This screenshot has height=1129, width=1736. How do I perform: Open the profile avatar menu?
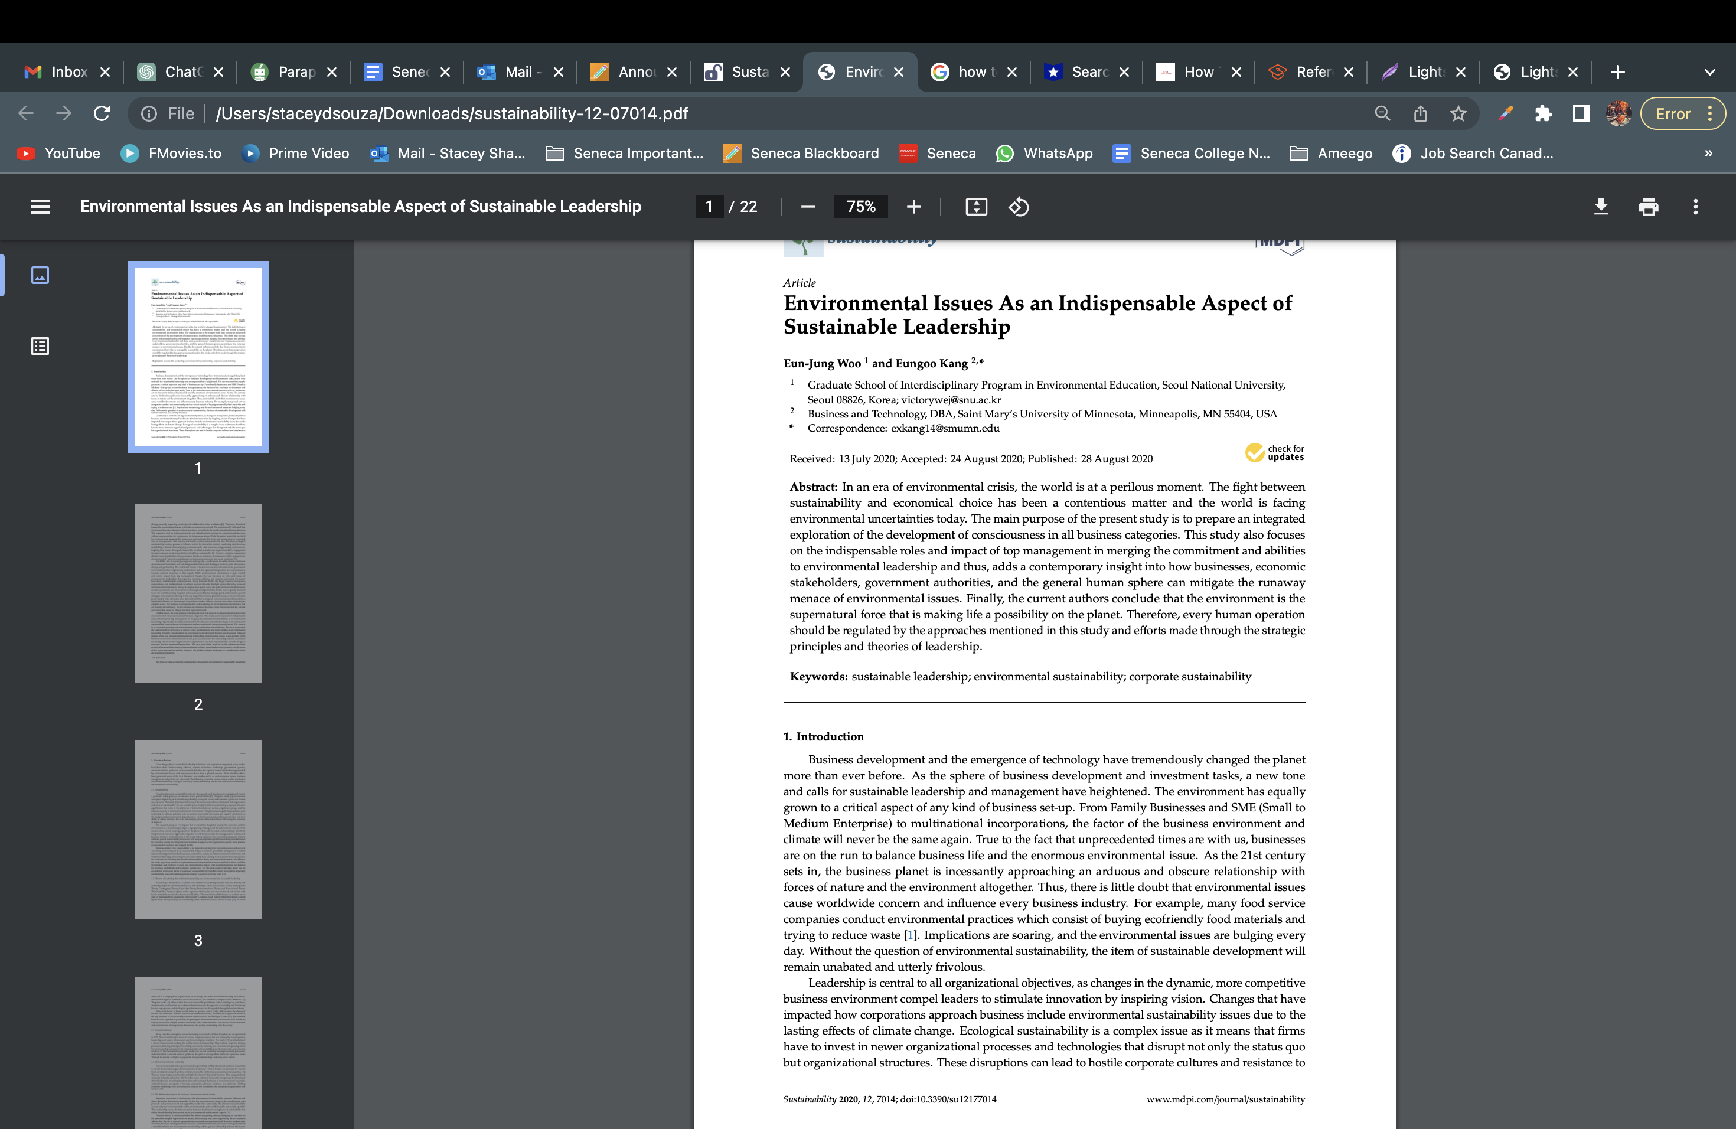(1618, 113)
